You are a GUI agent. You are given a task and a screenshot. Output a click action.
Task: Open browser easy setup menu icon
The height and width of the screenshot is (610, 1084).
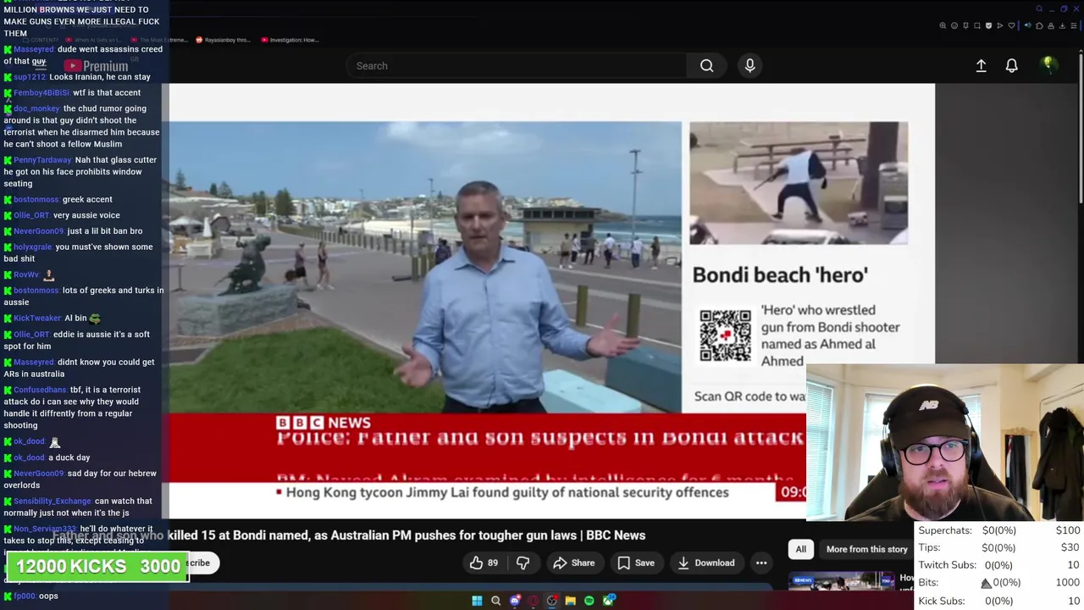pyautogui.click(x=1074, y=25)
